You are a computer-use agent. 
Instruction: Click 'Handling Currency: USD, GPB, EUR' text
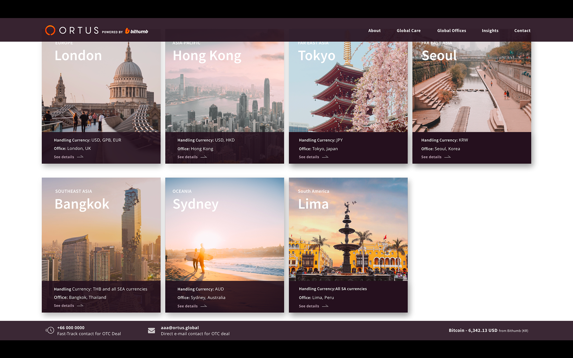(x=87, y=140)
